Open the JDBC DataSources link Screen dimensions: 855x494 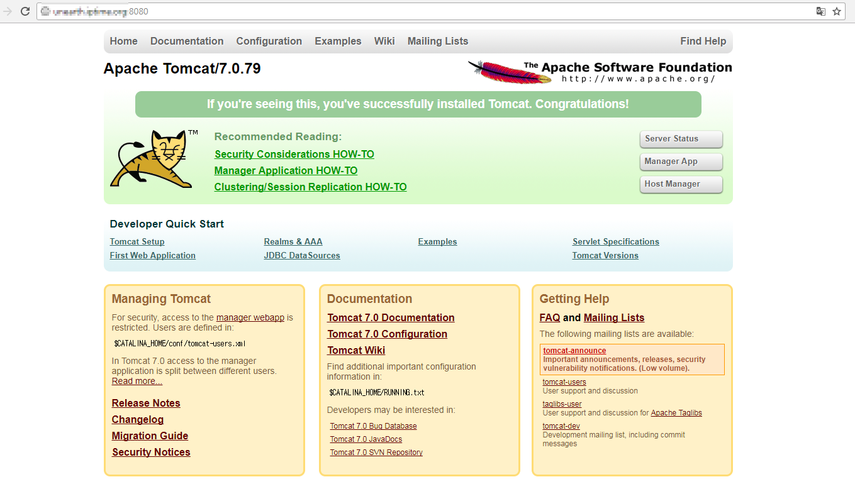302,256
